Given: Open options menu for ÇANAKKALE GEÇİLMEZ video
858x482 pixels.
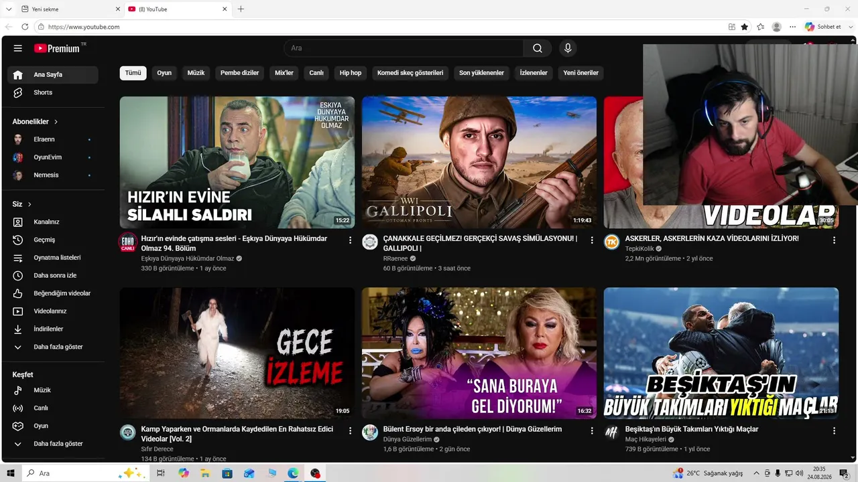Looking at the screenshot, I should pyautogui.click(x=592, y=240).
